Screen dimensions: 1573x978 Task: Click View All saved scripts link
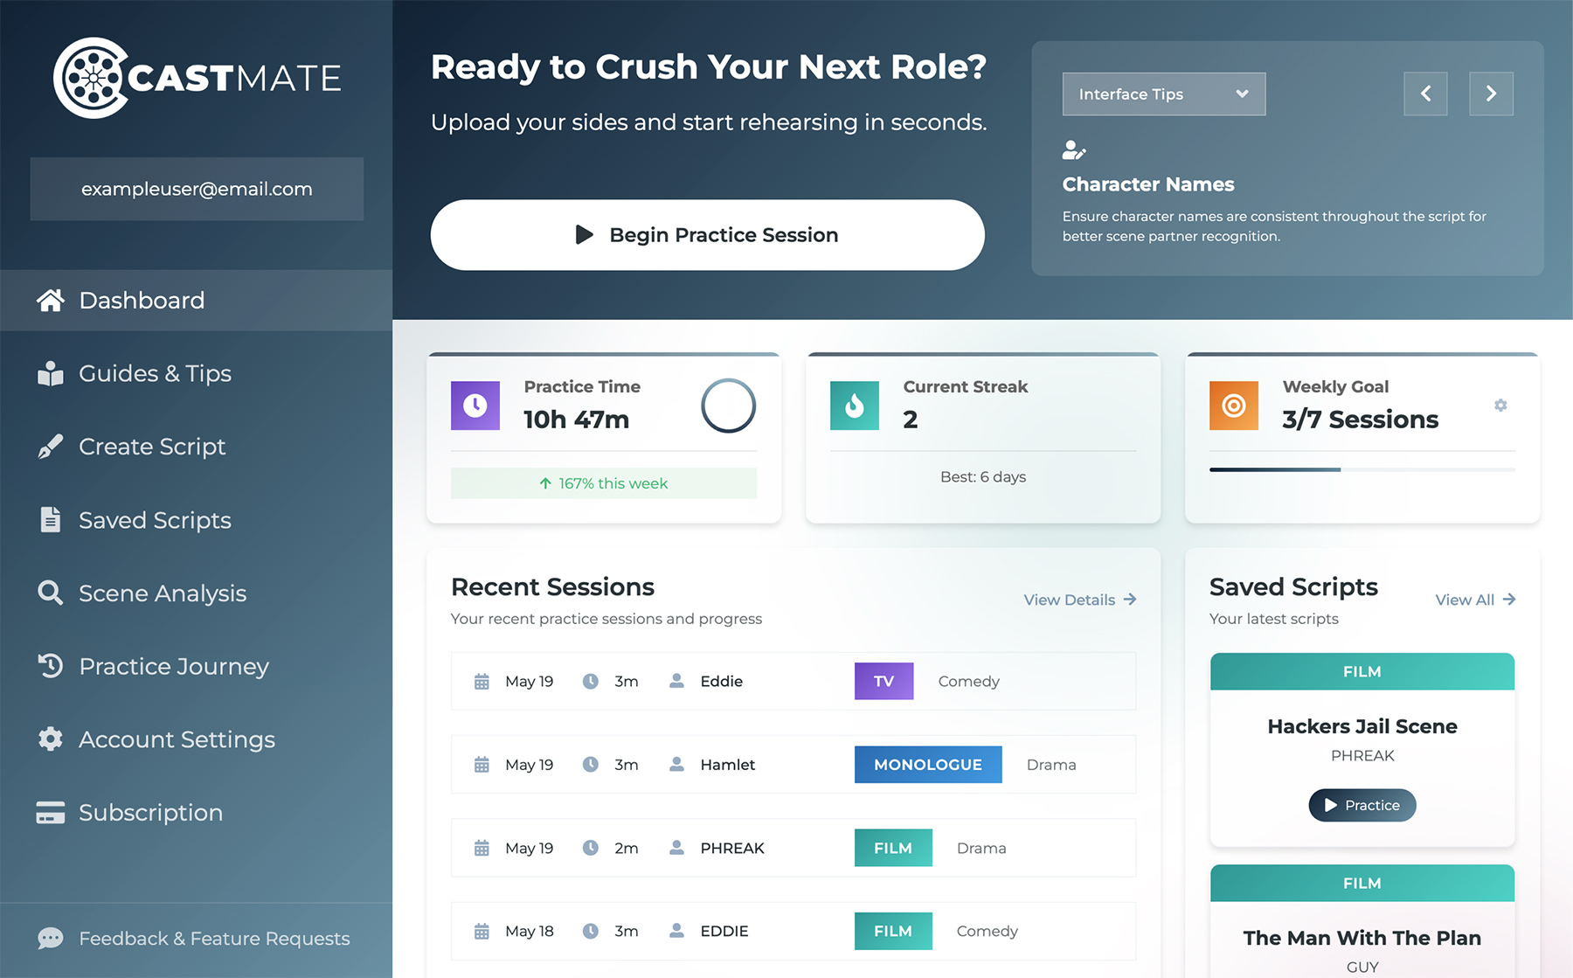[1475, 600]
